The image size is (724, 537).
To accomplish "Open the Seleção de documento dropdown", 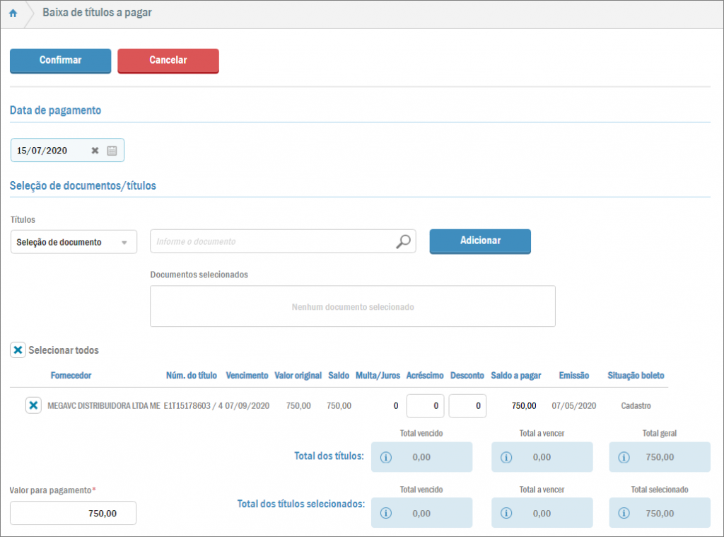I will [74, 242].
